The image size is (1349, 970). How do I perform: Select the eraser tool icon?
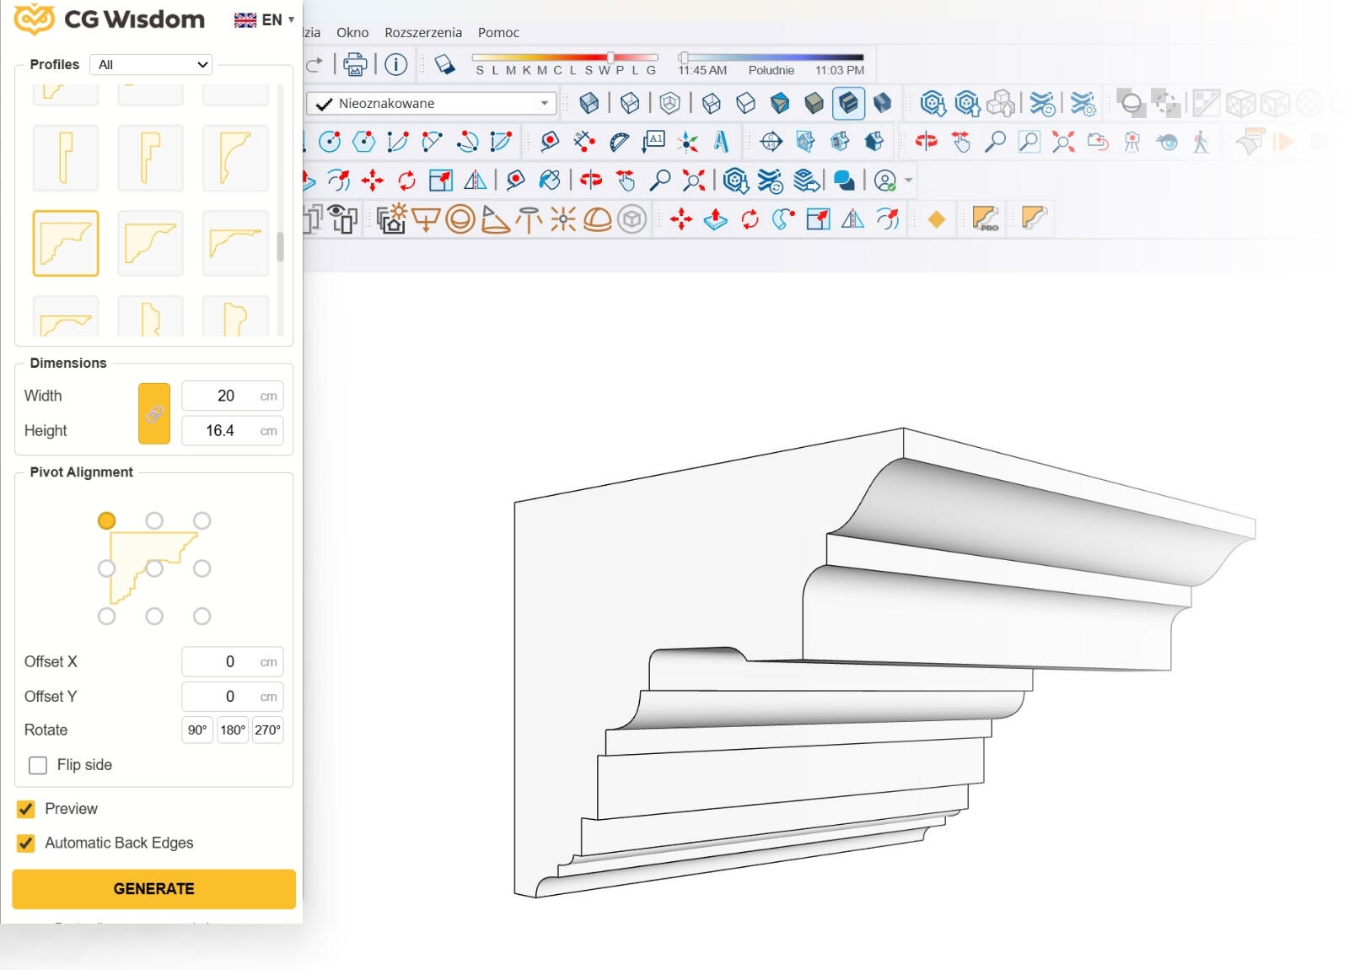click(444, 65)
